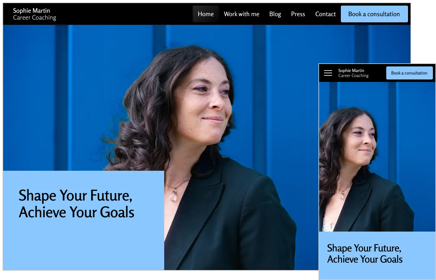Go to the Blog page

(x=275, y=14)
